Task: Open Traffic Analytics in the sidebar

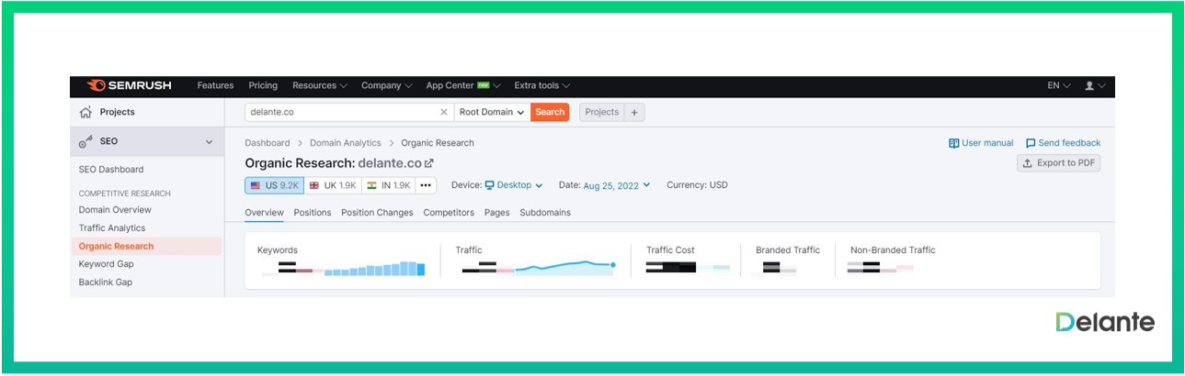Action: pos(112,228)
